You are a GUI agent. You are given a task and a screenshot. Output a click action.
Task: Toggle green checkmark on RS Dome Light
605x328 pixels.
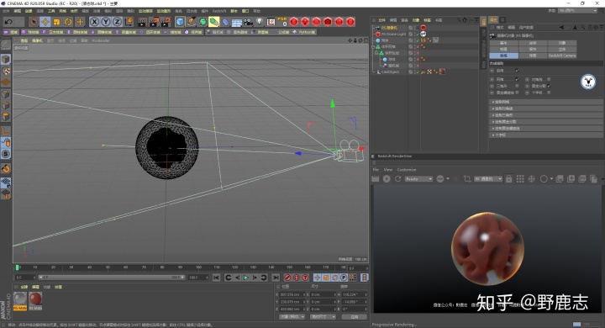tap(417, 34)
